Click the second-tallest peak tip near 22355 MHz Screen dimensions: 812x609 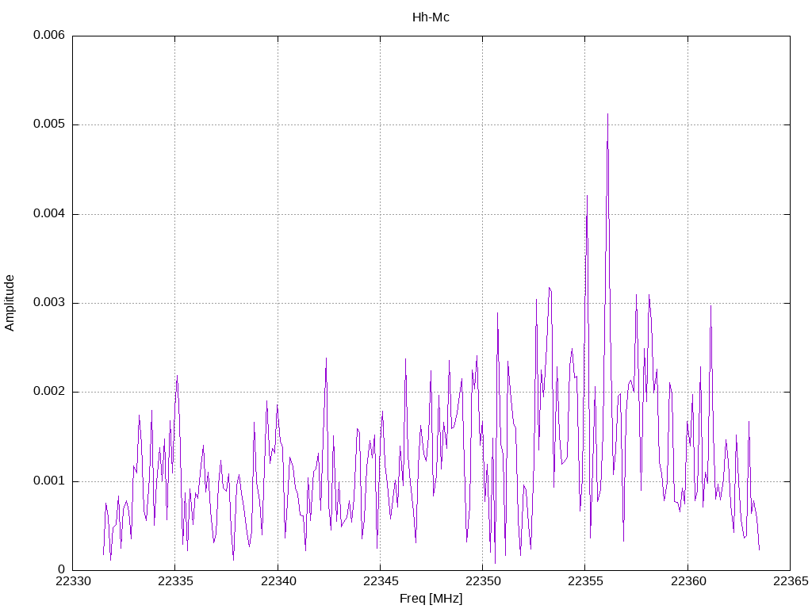587,196
